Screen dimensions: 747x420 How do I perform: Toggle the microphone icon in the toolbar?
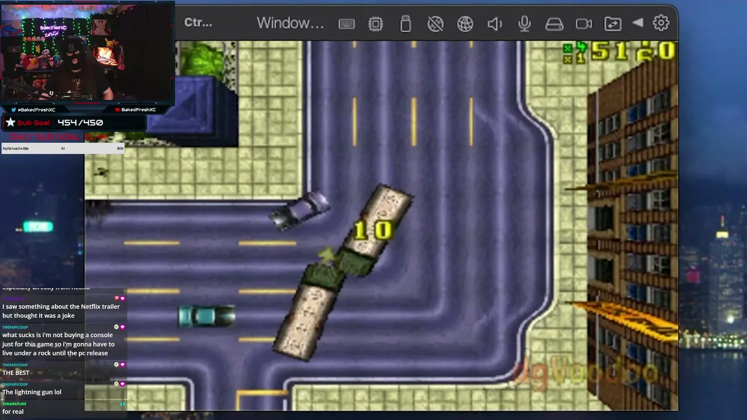[525, 23]
